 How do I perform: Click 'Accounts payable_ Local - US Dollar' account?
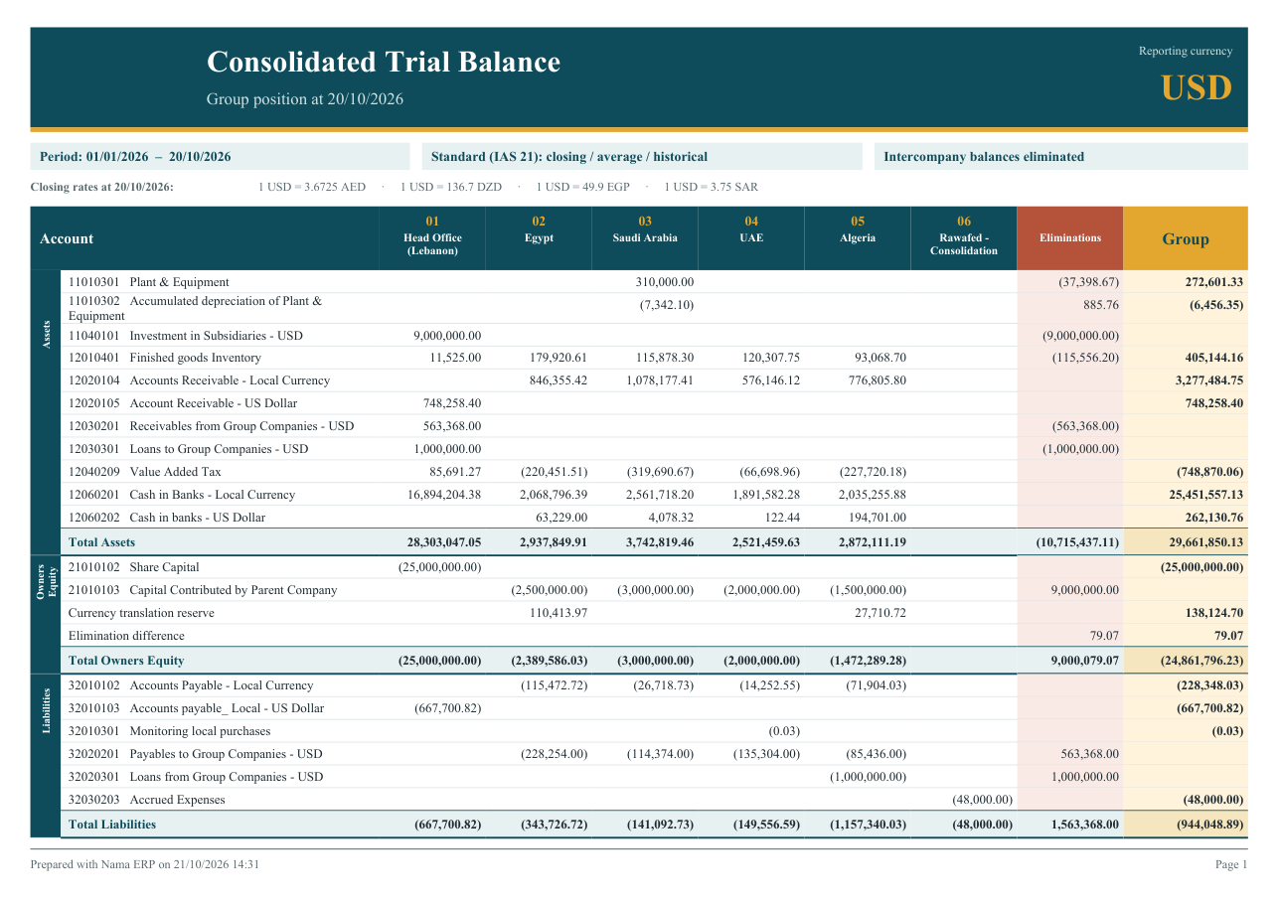[x=197, y=708]
